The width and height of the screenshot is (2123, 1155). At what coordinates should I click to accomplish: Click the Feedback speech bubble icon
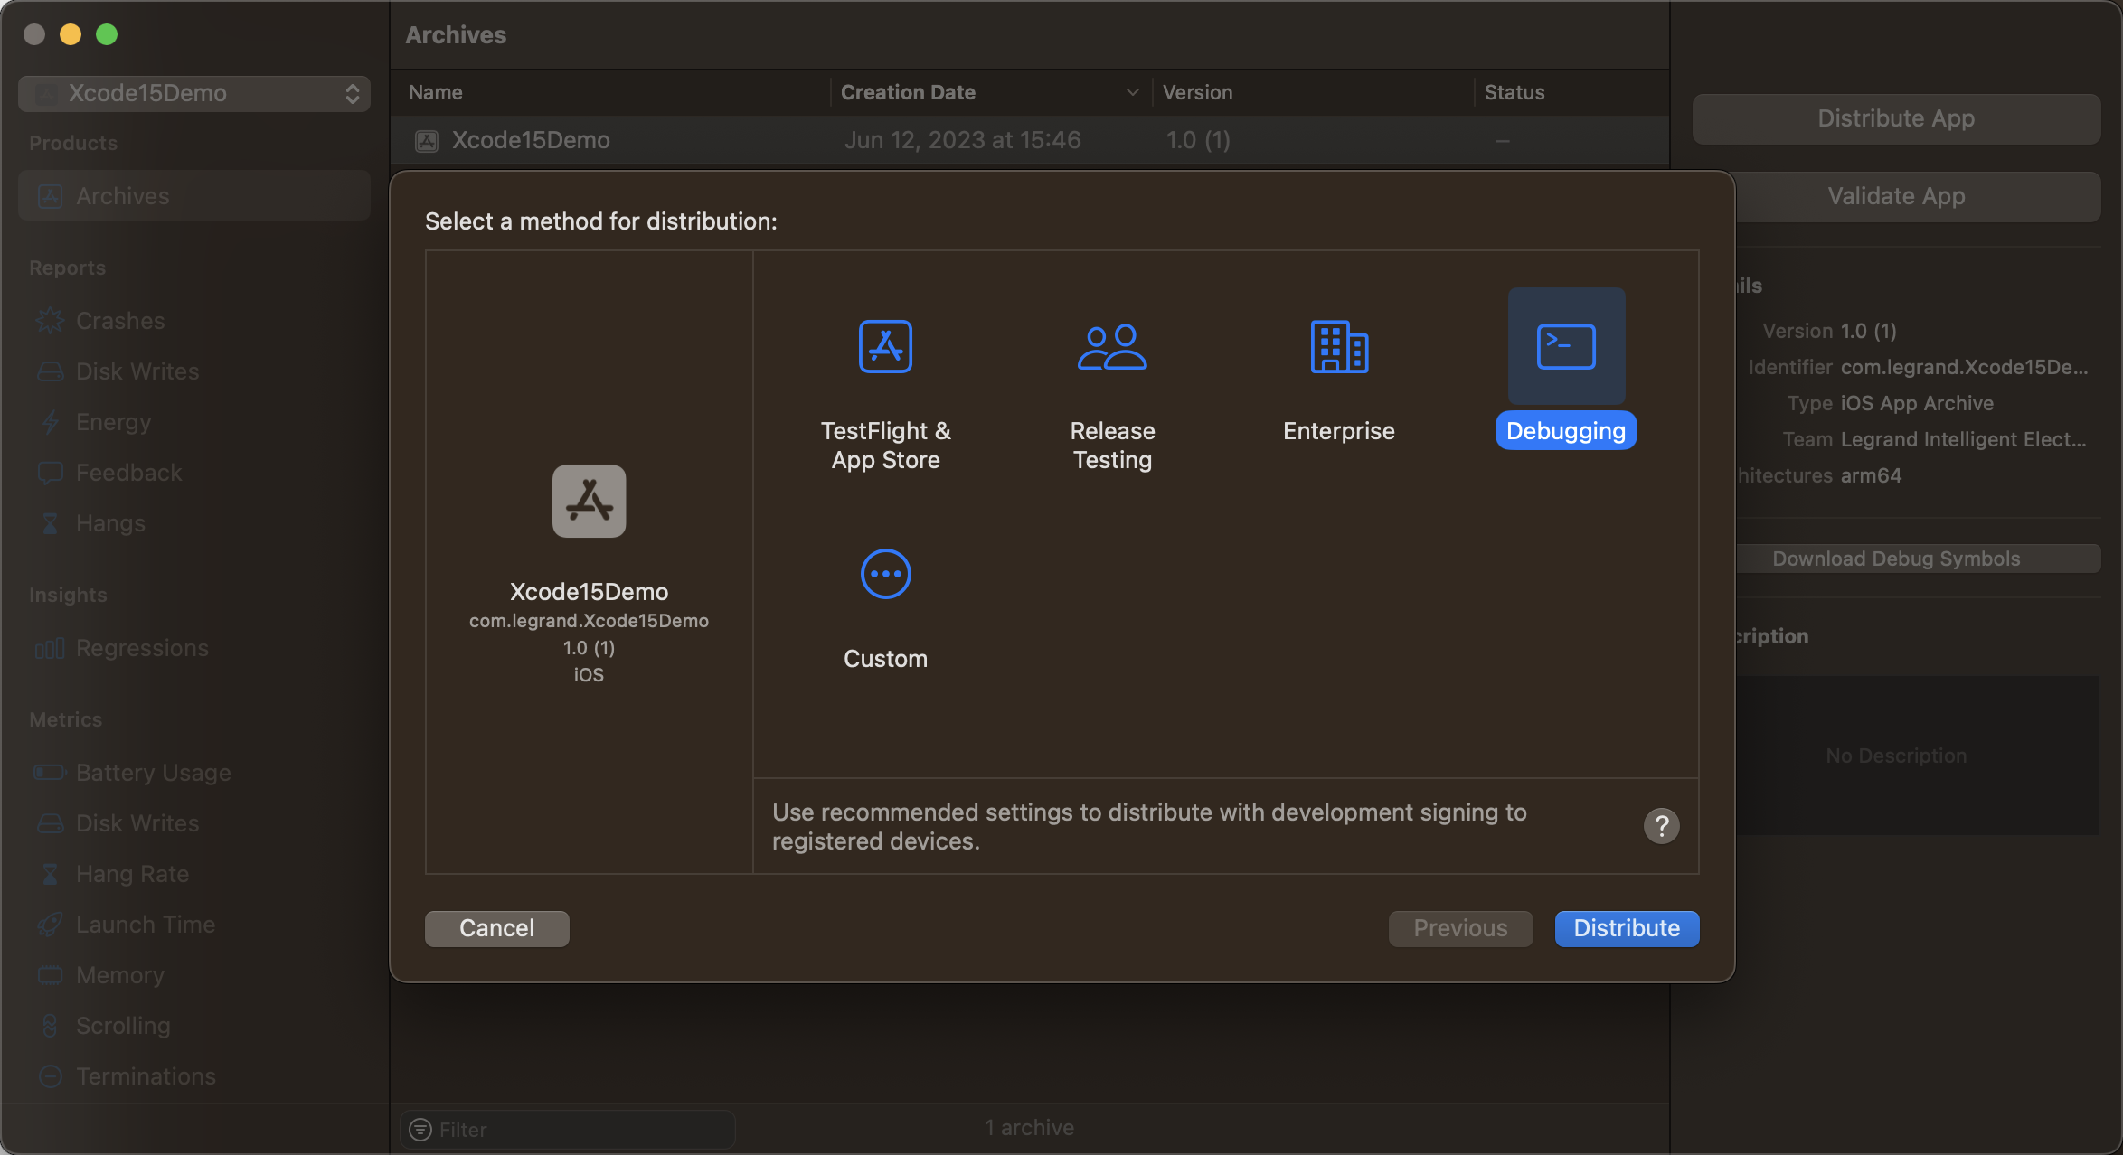[50, 473]
